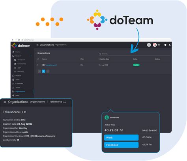This screenshot has height=161, width=187.
Task: Click the sun light-mode icon
Action: point(159,45)
